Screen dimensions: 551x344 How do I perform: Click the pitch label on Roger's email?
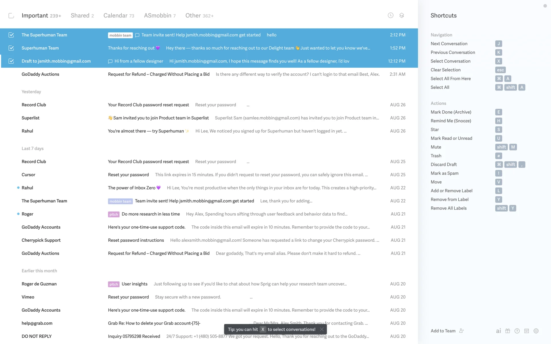point(114,214)
